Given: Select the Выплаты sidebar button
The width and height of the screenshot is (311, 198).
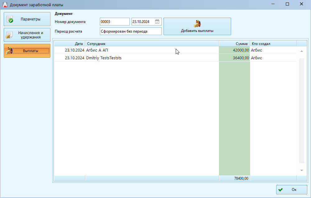Looking at the screenshot, I should [27, 51].
